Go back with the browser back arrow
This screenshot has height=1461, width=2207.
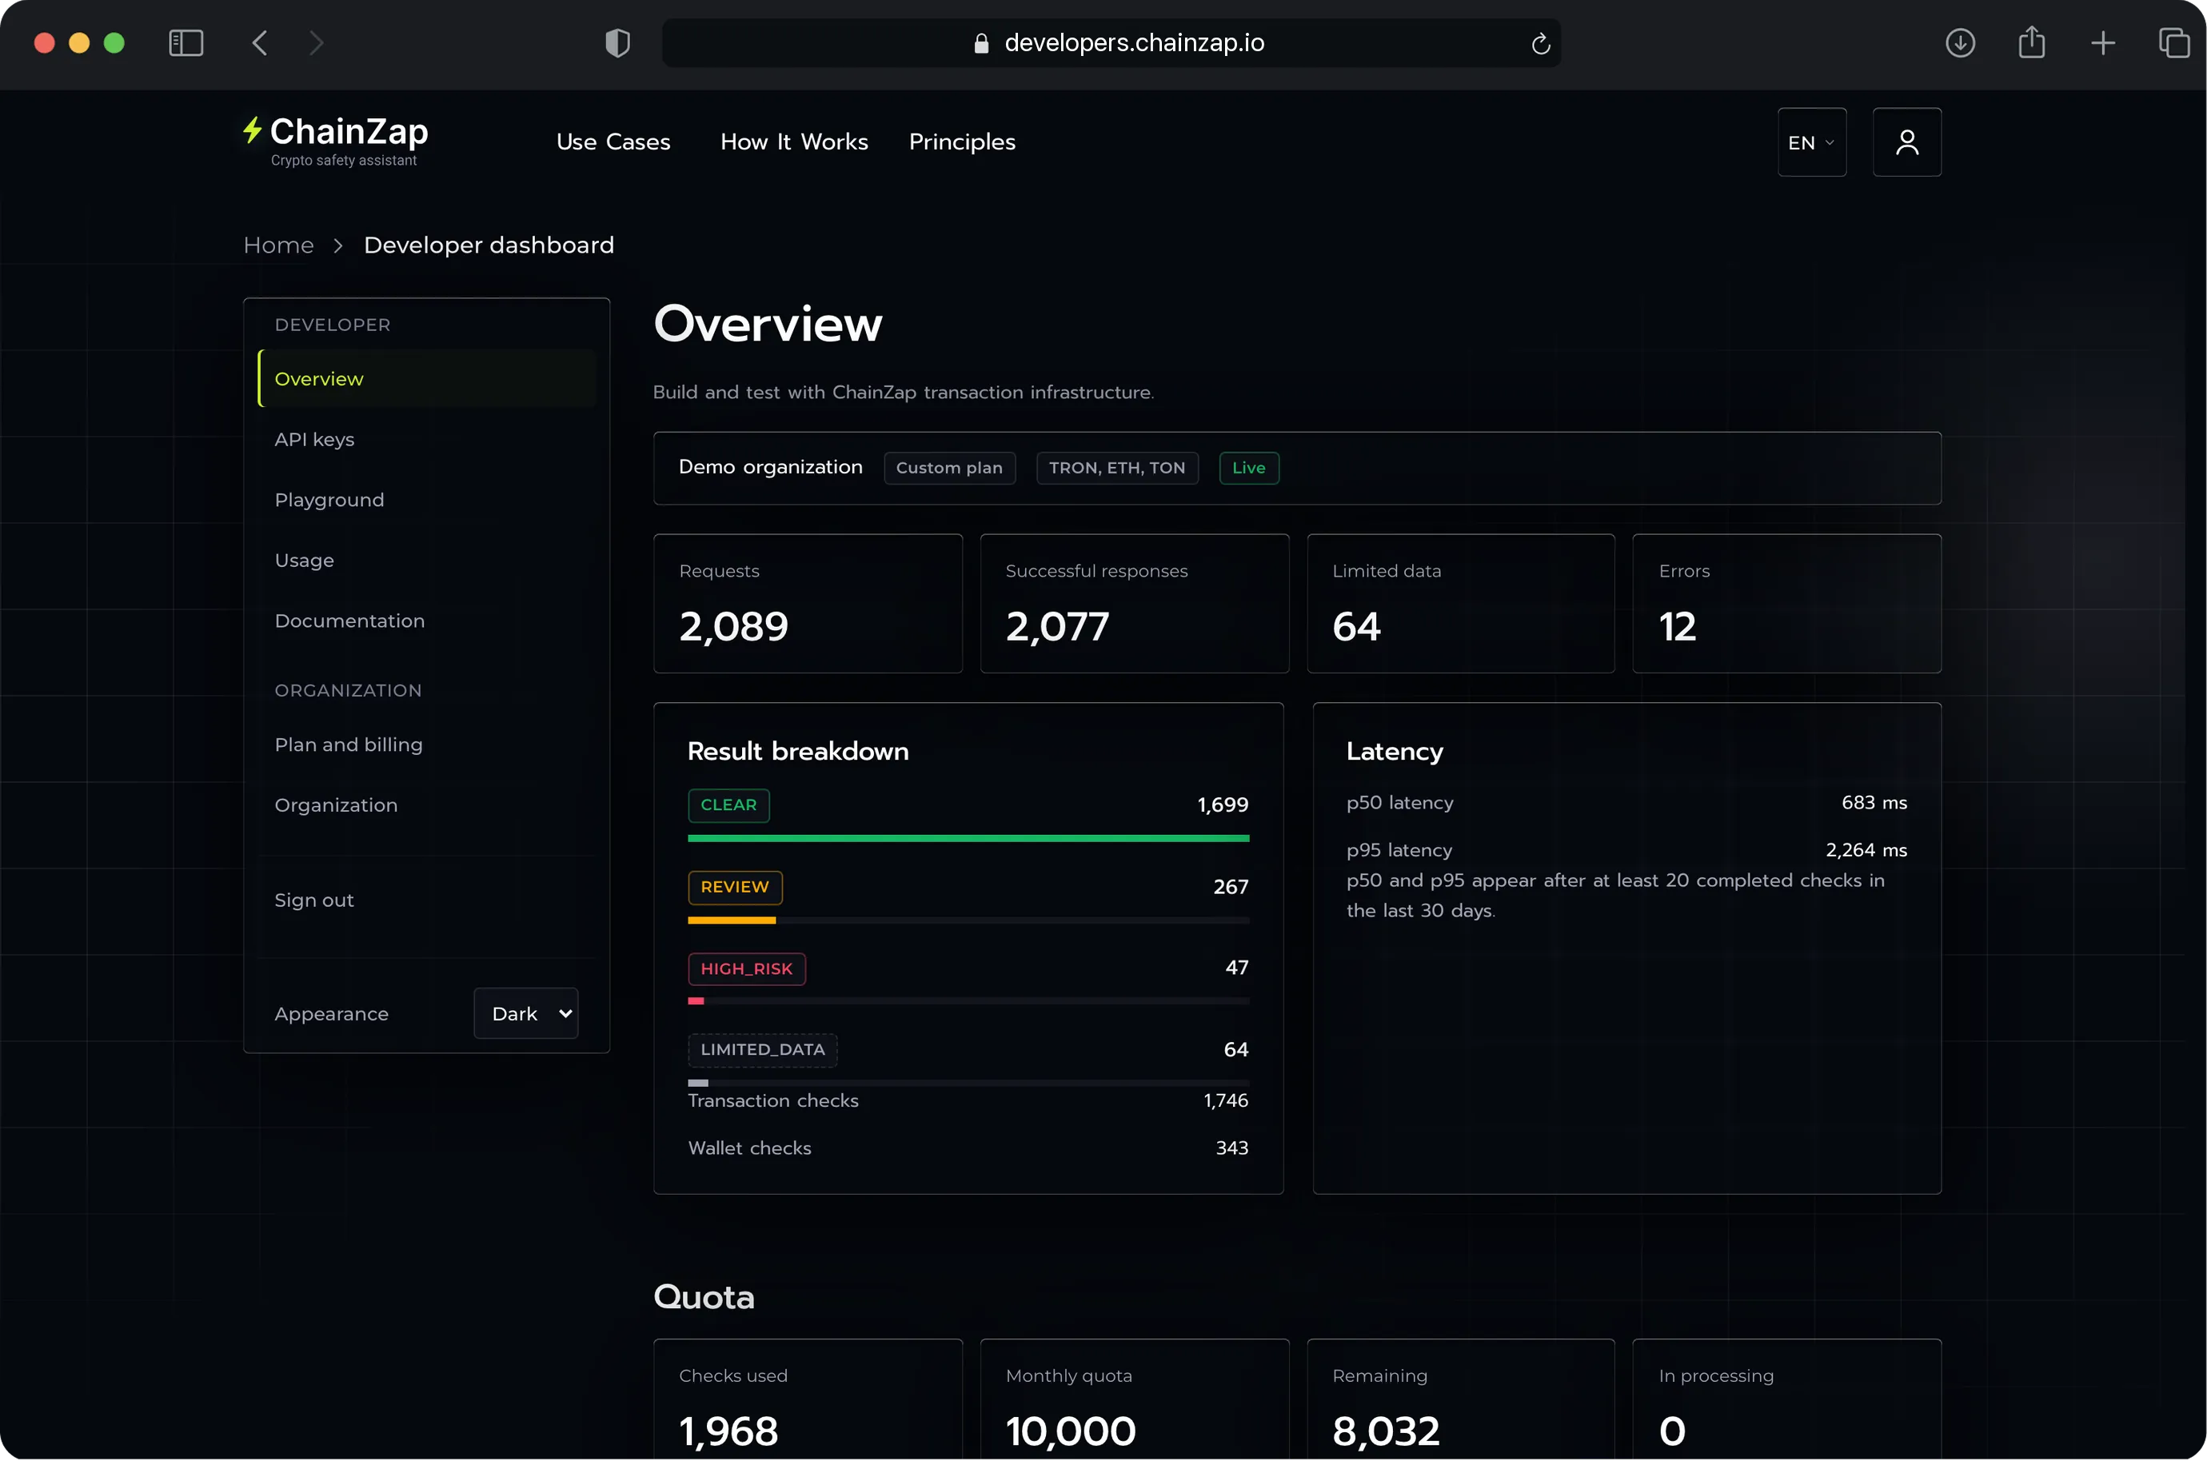(260, 43)
